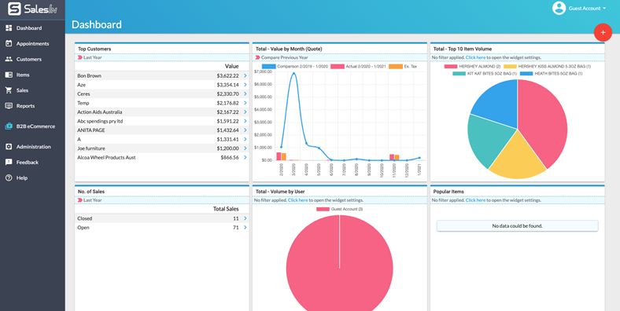Screen dimensions: 620x311
Task: Click Top Customers widget title
Action: tap(94, 49)
